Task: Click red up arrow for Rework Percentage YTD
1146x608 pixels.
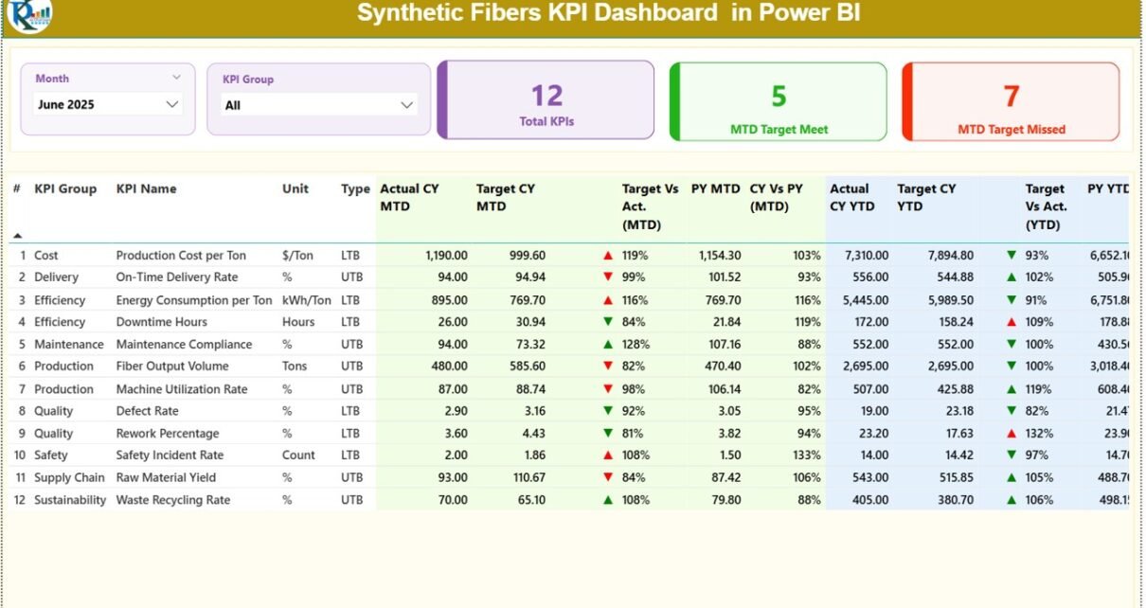Action: 1012,434
